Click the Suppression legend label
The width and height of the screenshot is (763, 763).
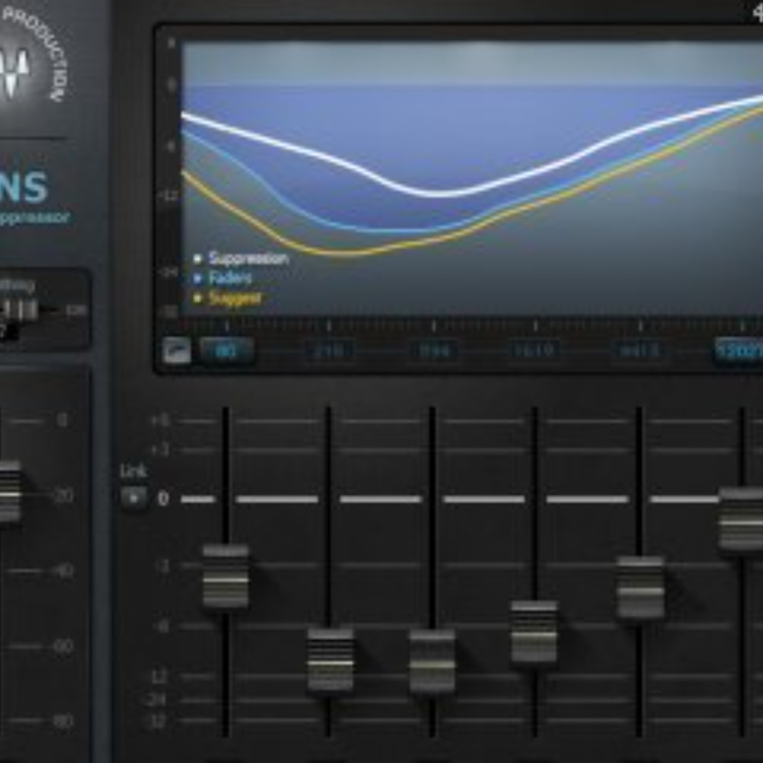249,258
